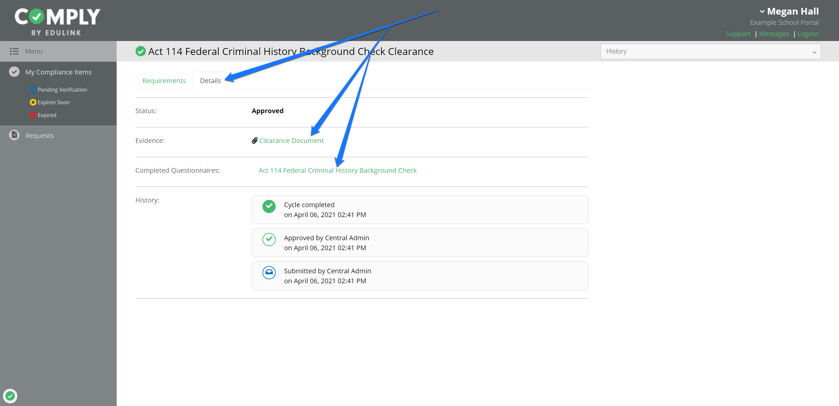Click the green Cycle completed check icon
The image size is (839, 406).
pyautogui.click(x=269, y=206)
